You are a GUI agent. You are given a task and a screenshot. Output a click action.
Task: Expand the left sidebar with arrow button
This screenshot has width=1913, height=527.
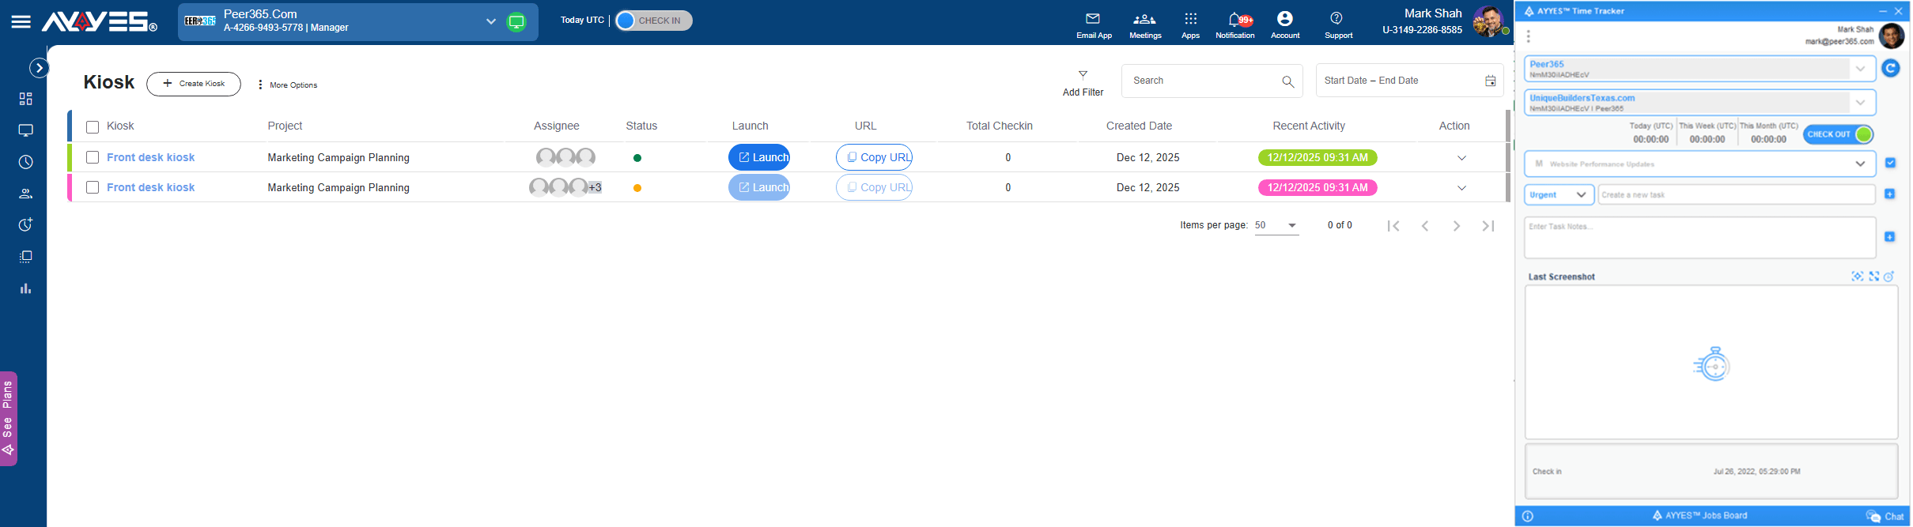coord(39,69)
